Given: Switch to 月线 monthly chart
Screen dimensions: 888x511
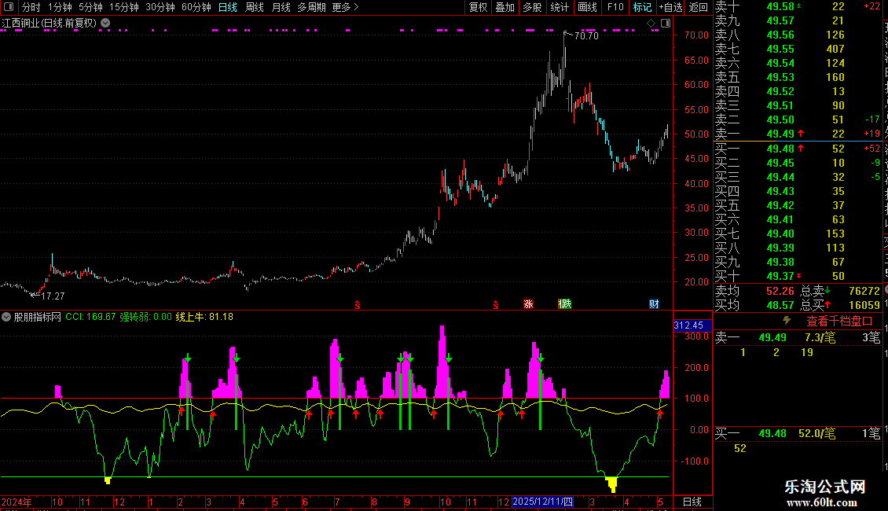Looking at the screenshot, I should point(281,7).
